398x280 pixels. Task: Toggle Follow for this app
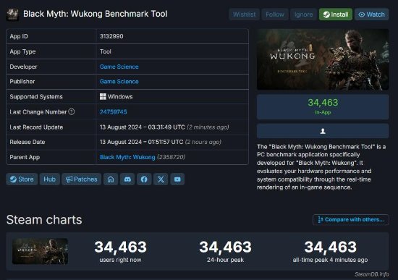(x=275, y=14)
